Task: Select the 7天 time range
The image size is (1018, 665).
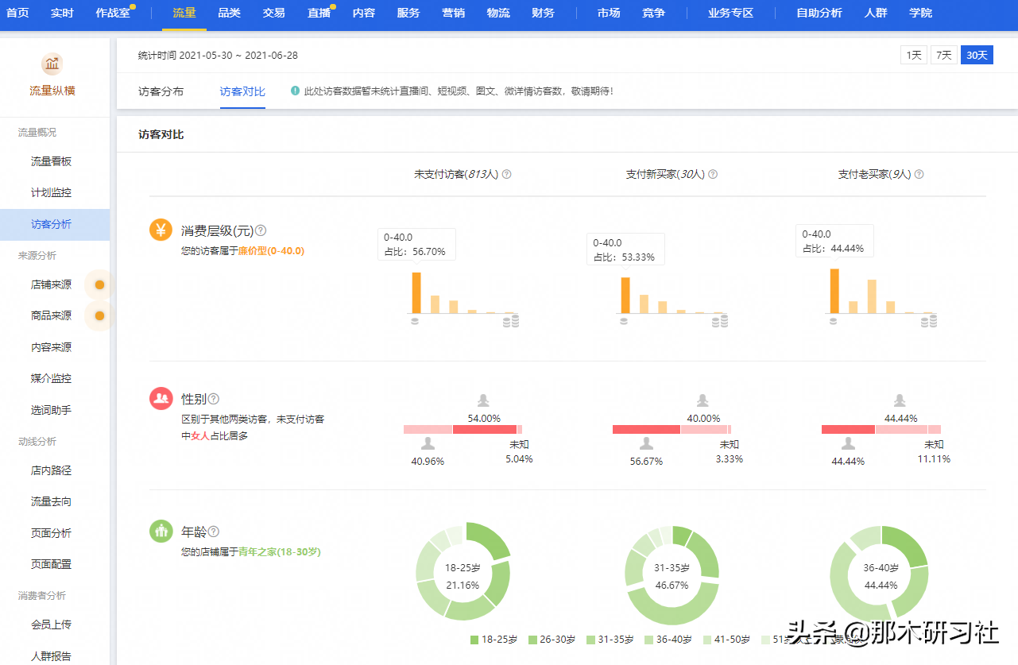Action: pos(943,55)
